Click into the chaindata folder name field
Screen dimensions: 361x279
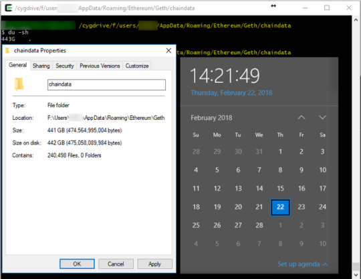[106, 84]
